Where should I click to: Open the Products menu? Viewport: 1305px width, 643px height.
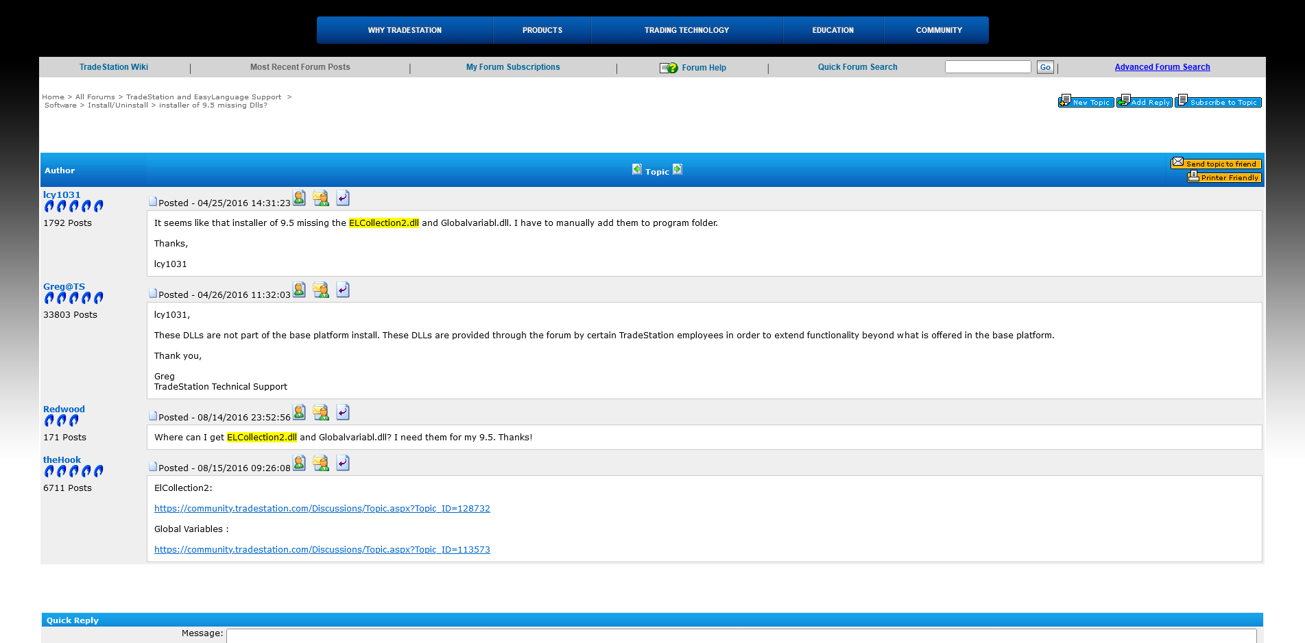(x=542, y=30)
